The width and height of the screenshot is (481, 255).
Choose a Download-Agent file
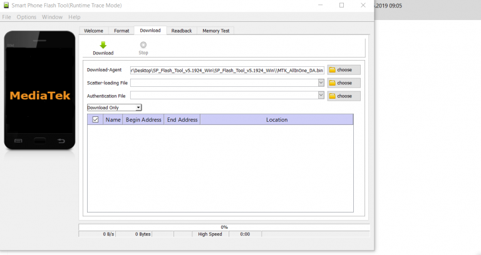(344, 70)
